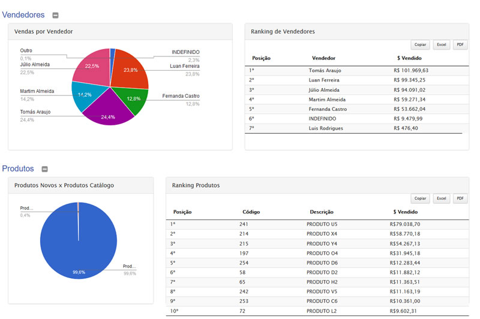Export Ranking Produtos to Excel
Screen dimensions: 480x319
[441, 198]
